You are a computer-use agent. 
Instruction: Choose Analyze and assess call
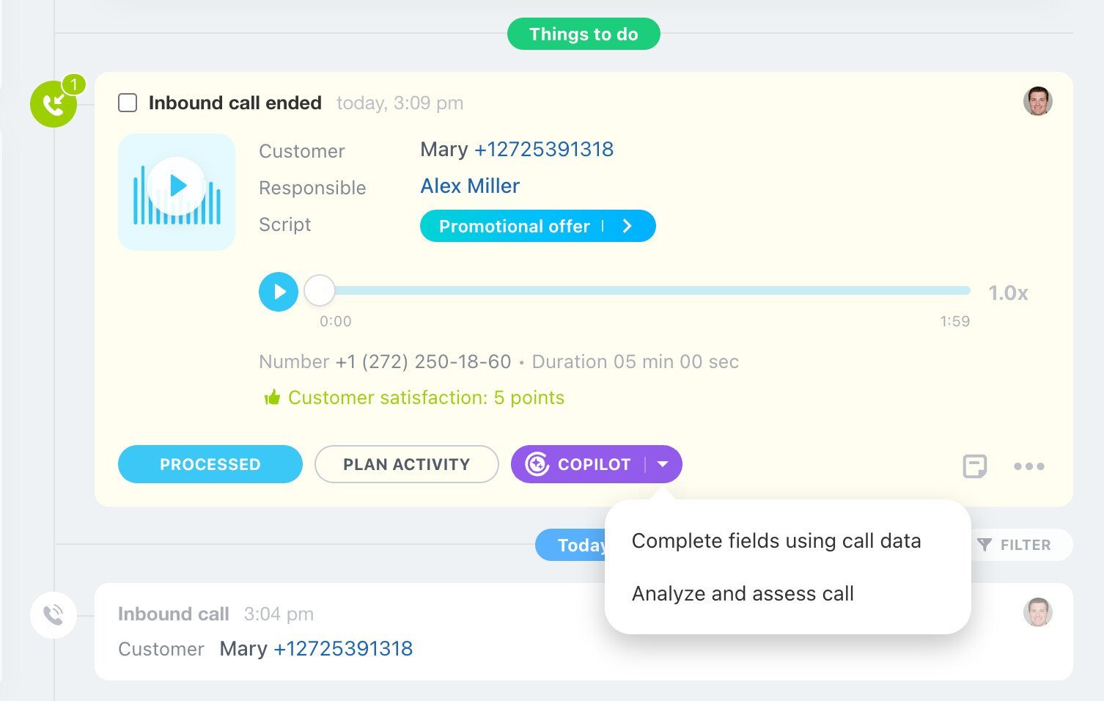tap(743, 594)
